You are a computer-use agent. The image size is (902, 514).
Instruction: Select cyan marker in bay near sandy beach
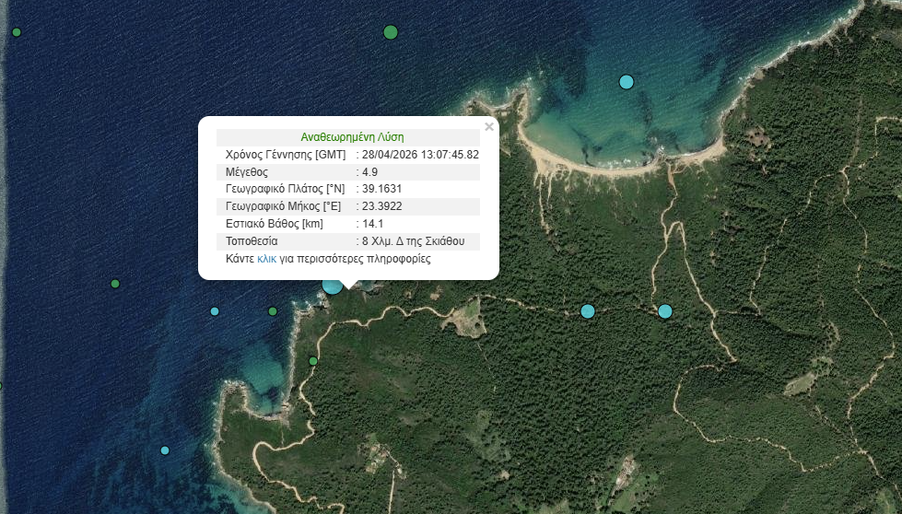click(627, 82)
